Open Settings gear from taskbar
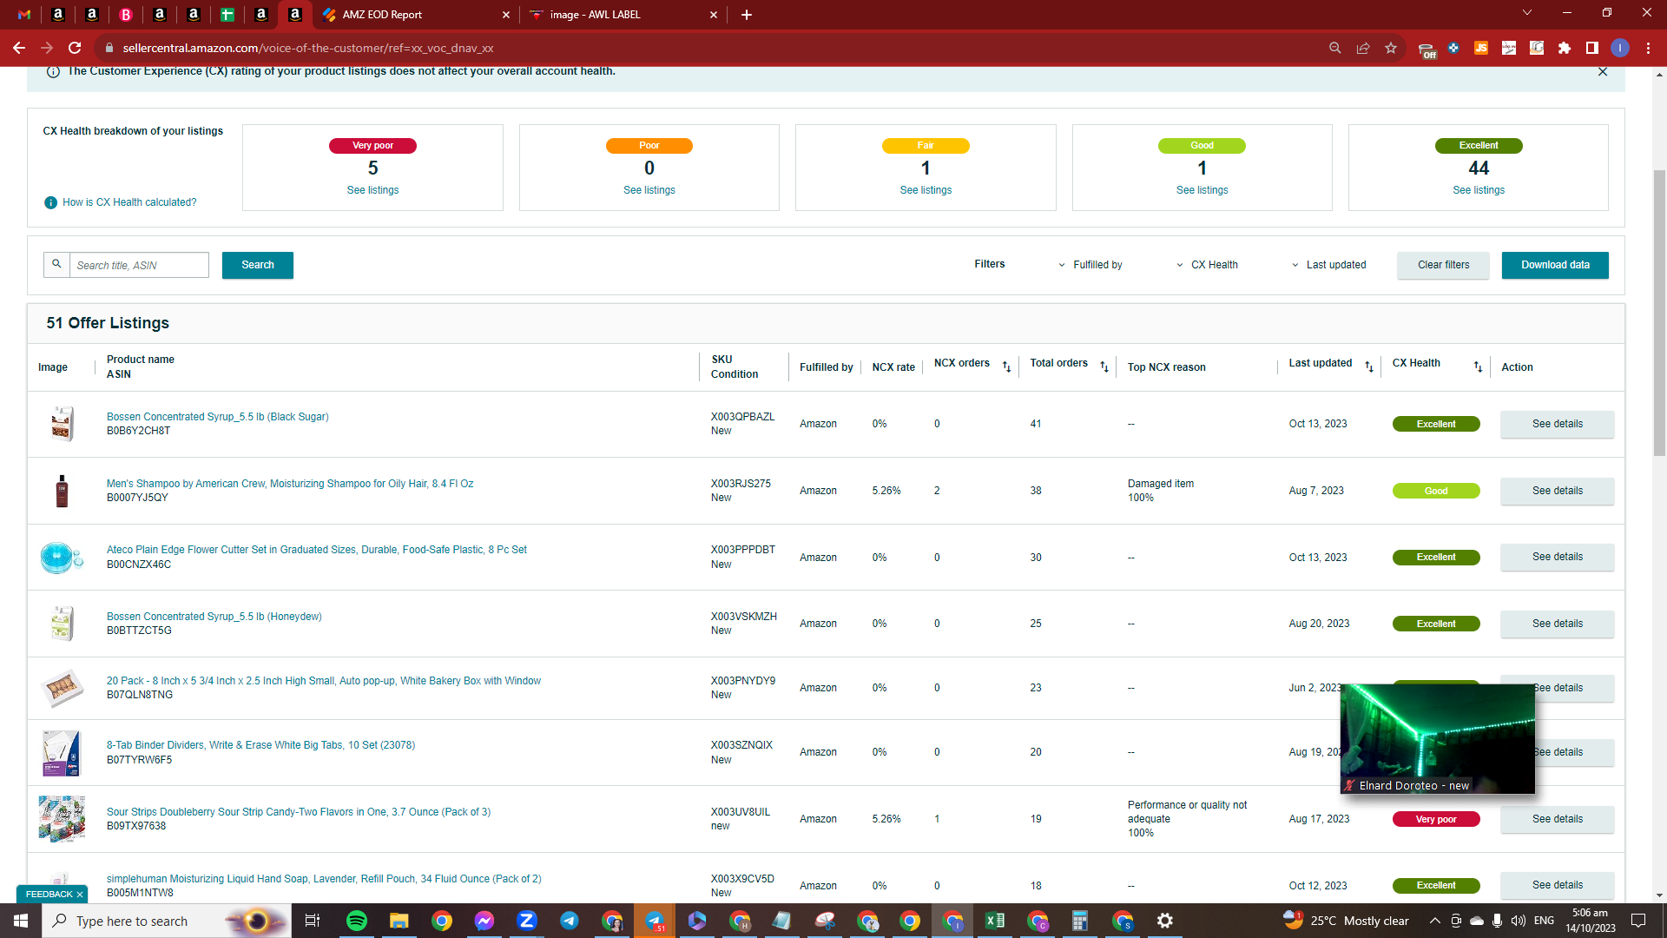Viewport: 1667px width, 938px height. tap(1165, 921)
